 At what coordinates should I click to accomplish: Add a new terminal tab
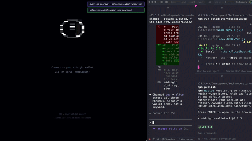[x=226, y=2]
